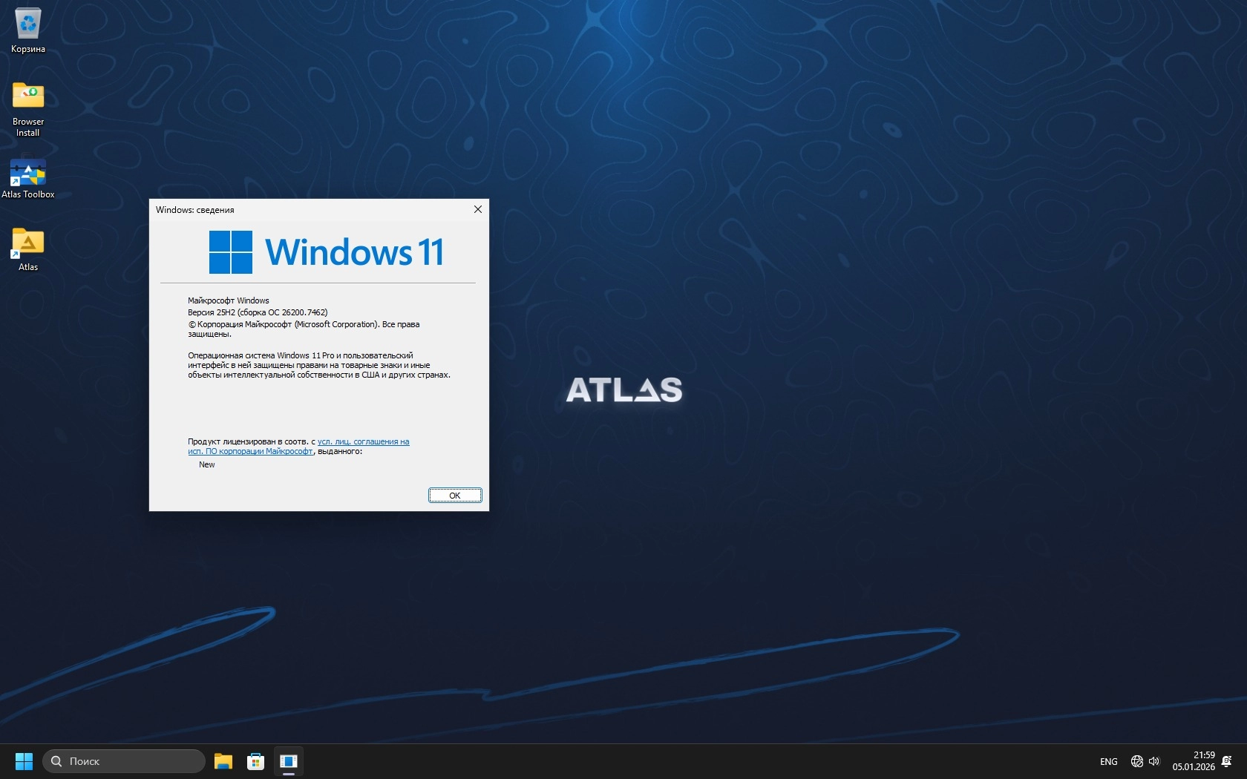Open File Explorer from the taskbar
This screenshot has height=779, width=1247.
(223, 761)
